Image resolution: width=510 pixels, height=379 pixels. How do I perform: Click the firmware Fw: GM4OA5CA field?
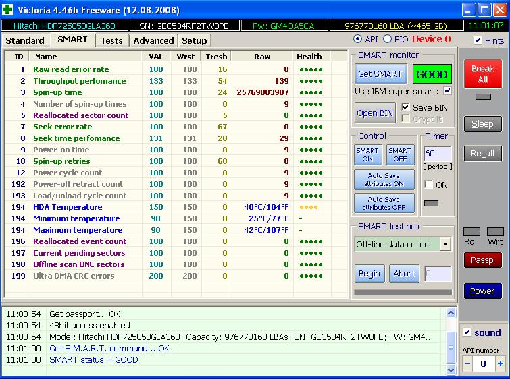(x=284, y=26)
